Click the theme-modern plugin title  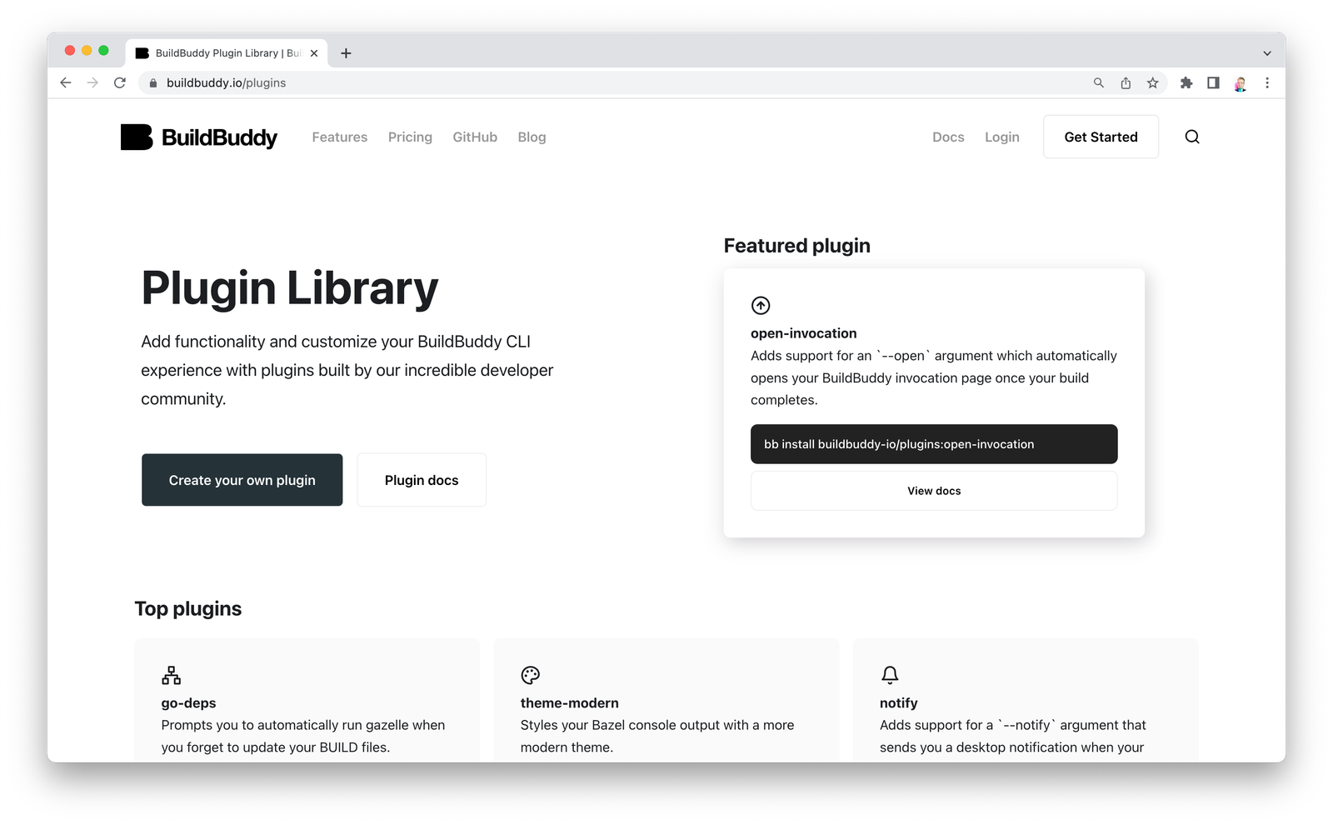tap(570, 703)
